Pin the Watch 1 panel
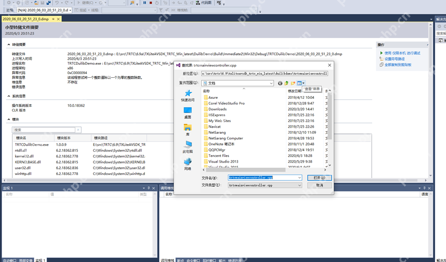 click(x=148, y=188)
